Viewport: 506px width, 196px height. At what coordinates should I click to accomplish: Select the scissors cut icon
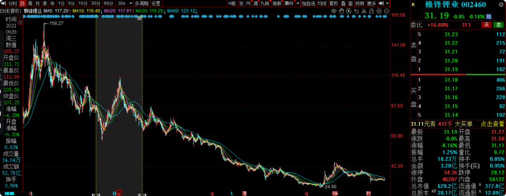(364, 11)
